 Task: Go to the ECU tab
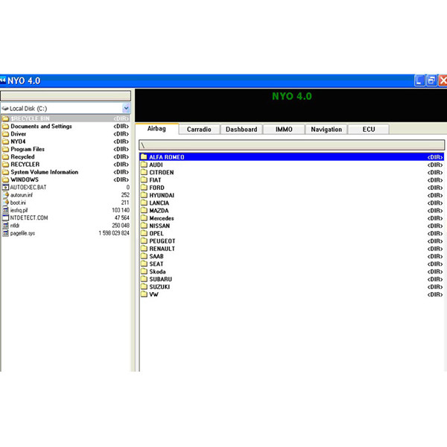(x=369, y=130)
